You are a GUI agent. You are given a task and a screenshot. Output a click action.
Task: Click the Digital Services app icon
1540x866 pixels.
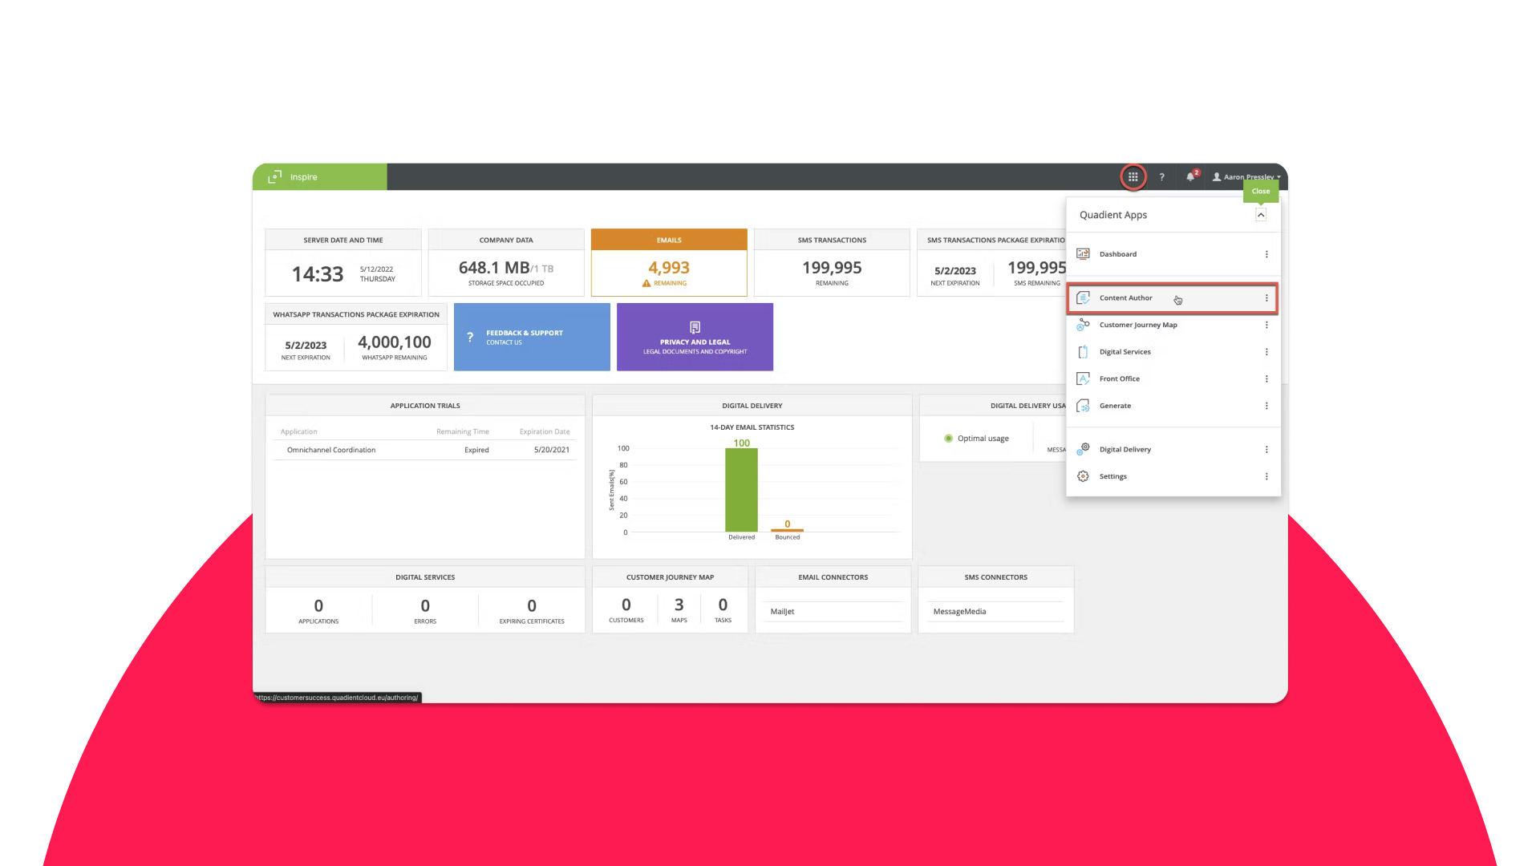click(1083, 352)
